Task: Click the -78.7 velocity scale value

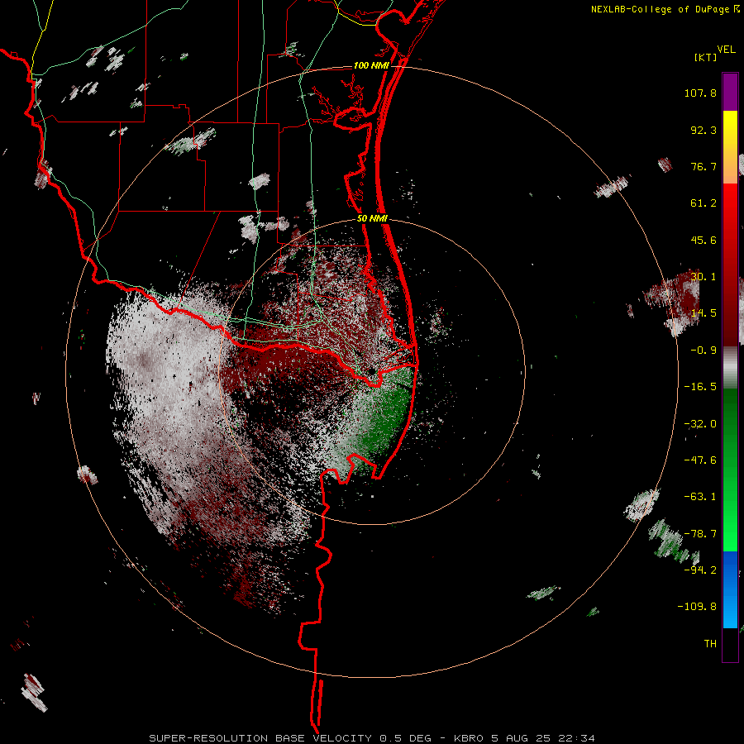Action: click(700, 534)
